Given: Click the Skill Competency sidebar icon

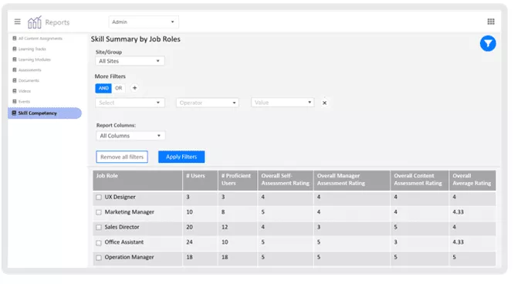Looking at the screenshot, I should click(14, 113).
